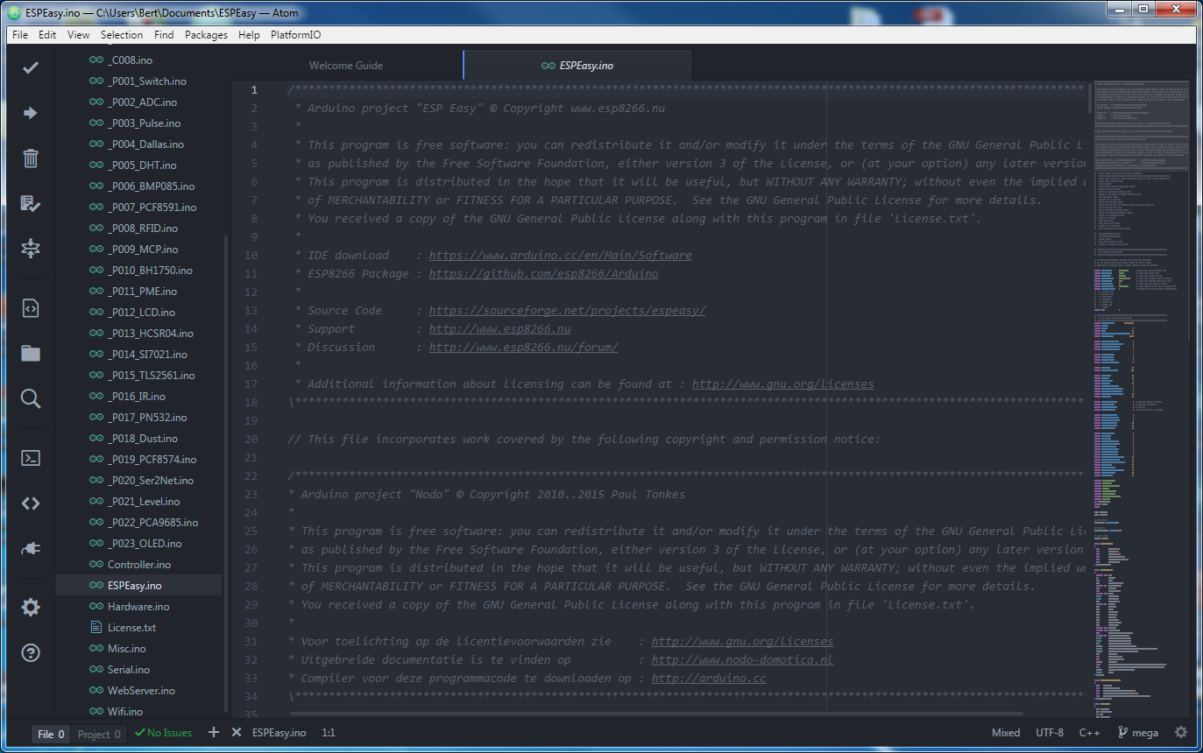Follow the arduino.cc Main/Software link
The image size is (1203, 753).
click(x=560, y=255)
